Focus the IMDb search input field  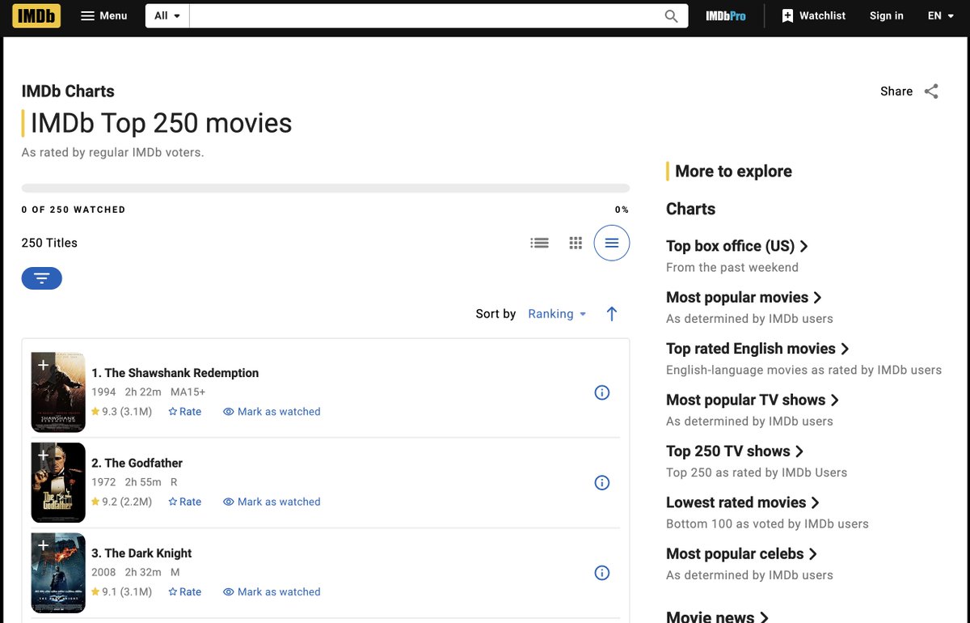(x=423, y=15)
